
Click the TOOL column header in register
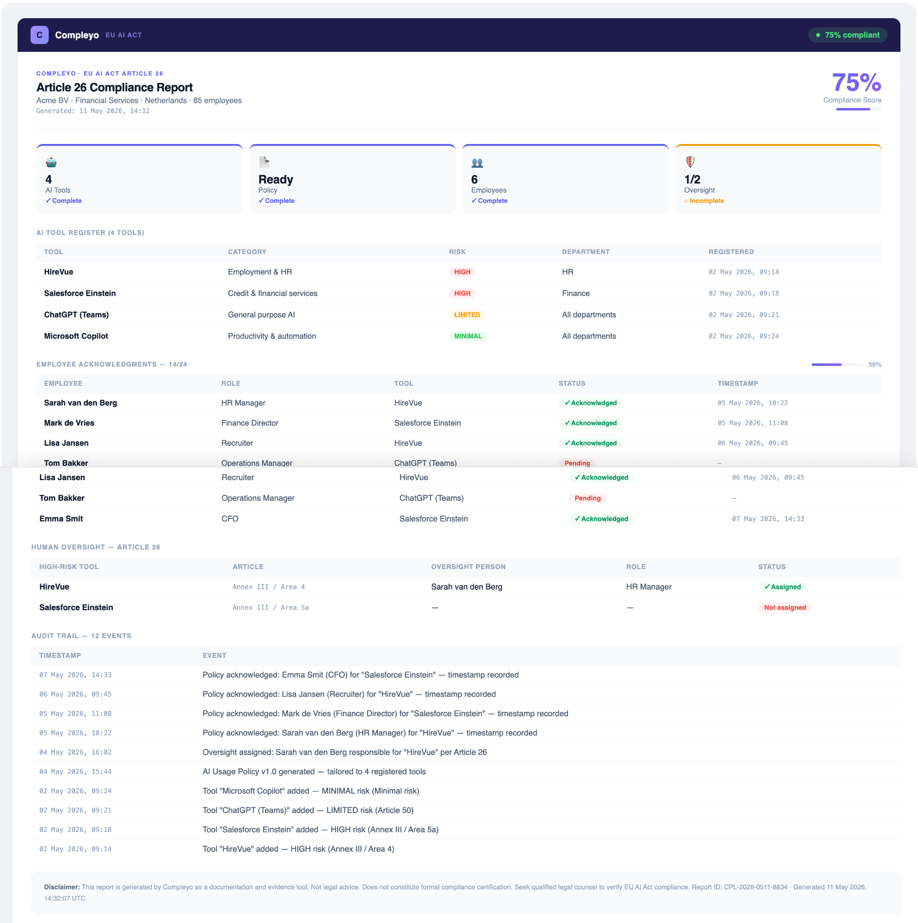54,252
